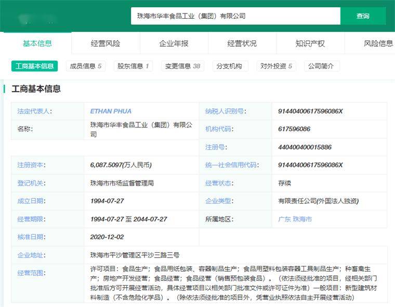Viewport: 395px width, 307px height.
Task: Click 经营状态 label
Action: pos(219,183)
